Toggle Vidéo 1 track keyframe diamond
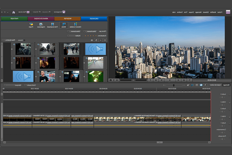Image resolution: width=232 pixels, height=155 pixels. [222, 119]
